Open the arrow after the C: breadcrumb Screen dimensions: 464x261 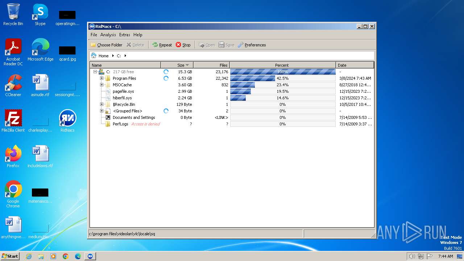pos(125,56)
